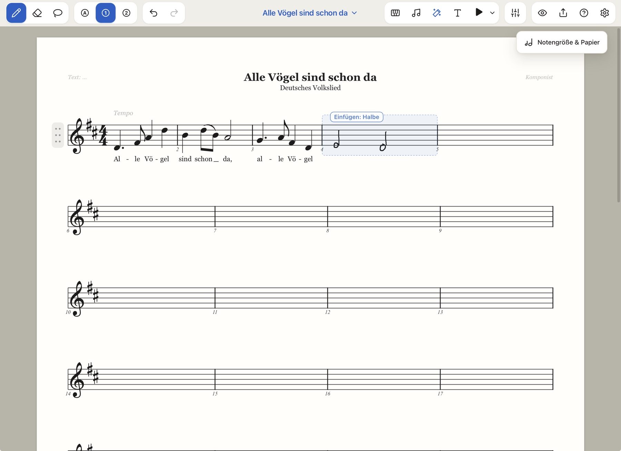Image resolution: width=621 pixels, height=451 pixels.
Task: Grab the staff drag handle
Action: (x=58, y=135)
